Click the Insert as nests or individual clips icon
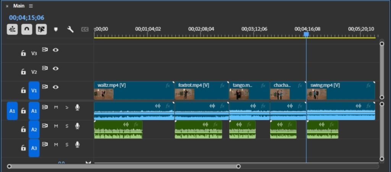Screen dimensions: 391x172 (12, 29)
